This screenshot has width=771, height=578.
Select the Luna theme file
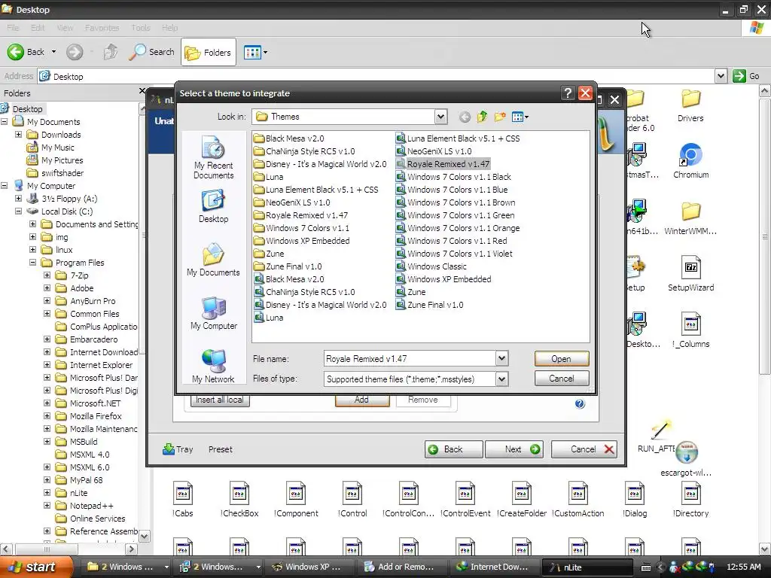(x=269, y=318)
